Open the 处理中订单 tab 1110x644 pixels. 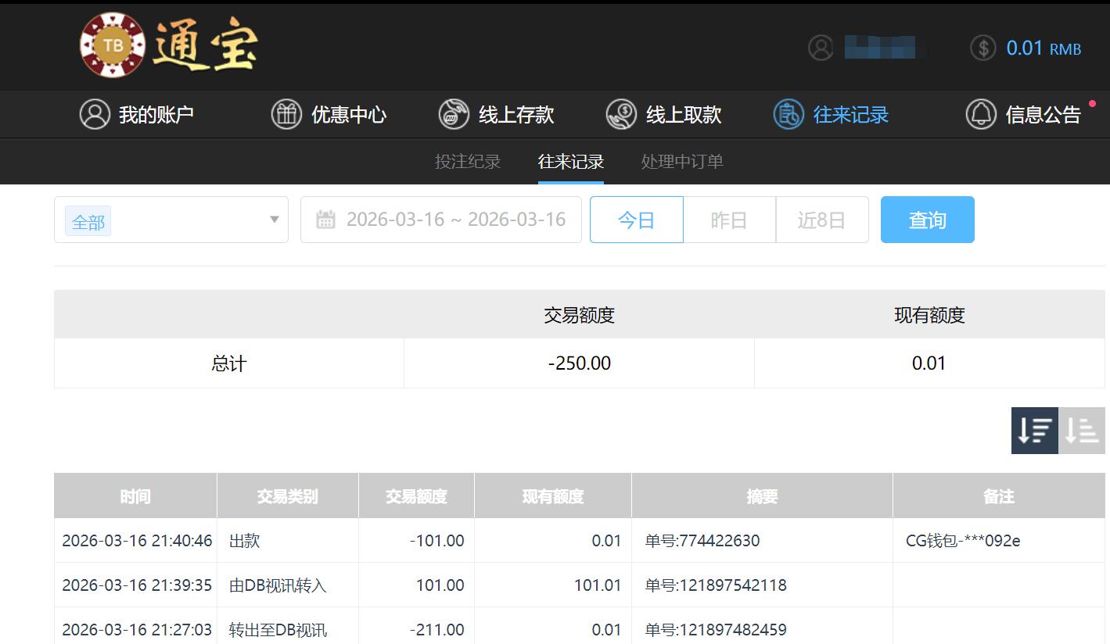tap(681, 162)
